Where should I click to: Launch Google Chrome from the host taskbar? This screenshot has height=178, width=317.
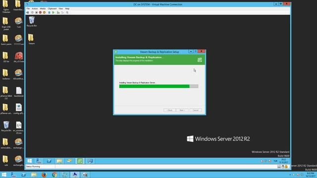point(54,175)
